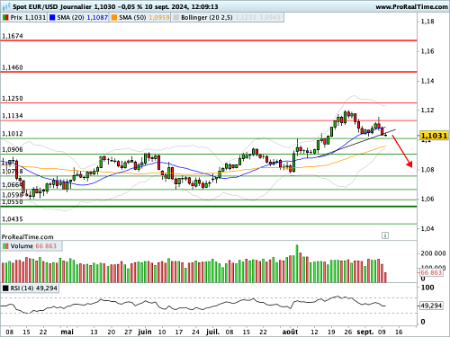This screenshot has height=337, width=450.
Task: Click the 1,1134 resistance level label
Action: 13,116
